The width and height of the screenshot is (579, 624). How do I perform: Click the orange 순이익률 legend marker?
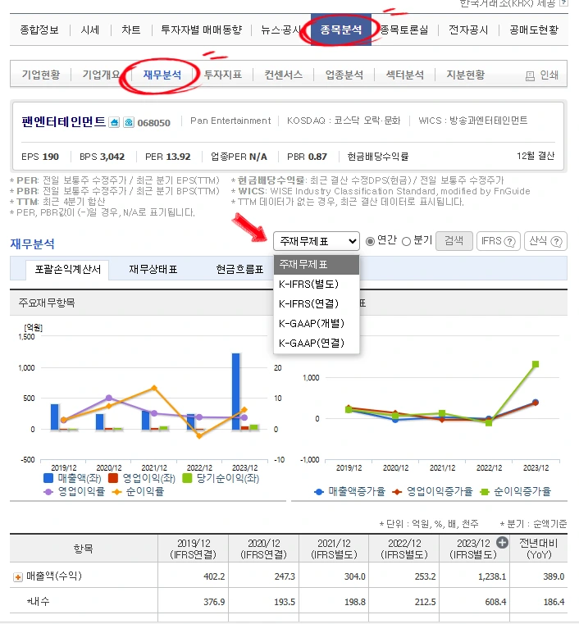pos(116,492)
